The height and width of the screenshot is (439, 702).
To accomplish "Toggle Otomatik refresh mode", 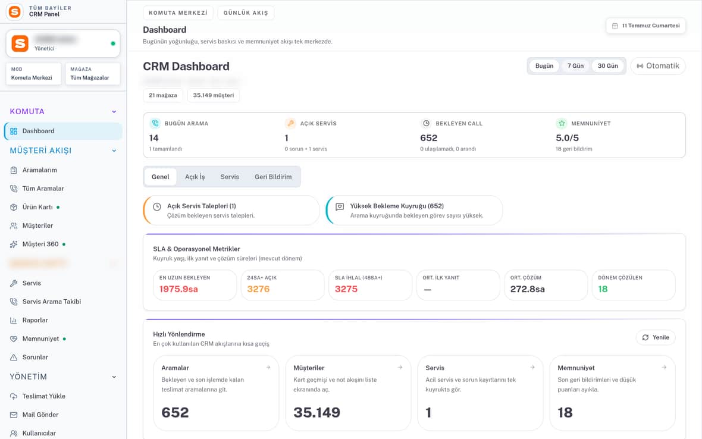I will [657, 66].
